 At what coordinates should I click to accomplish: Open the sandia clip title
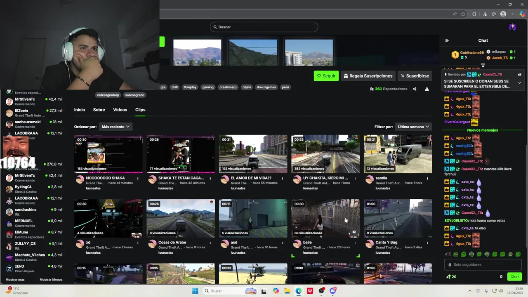pos(381,178)
